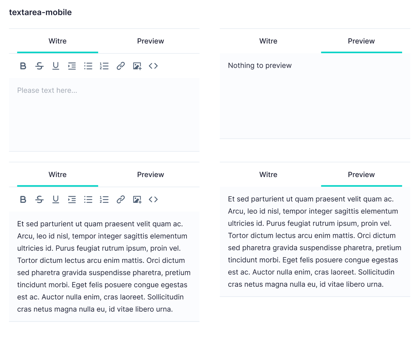The image size is (418, 344).
Task: Add an image in the bottom editor
Action: 137,199
